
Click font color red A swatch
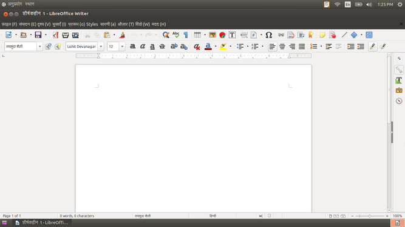(x=208, y=47)
